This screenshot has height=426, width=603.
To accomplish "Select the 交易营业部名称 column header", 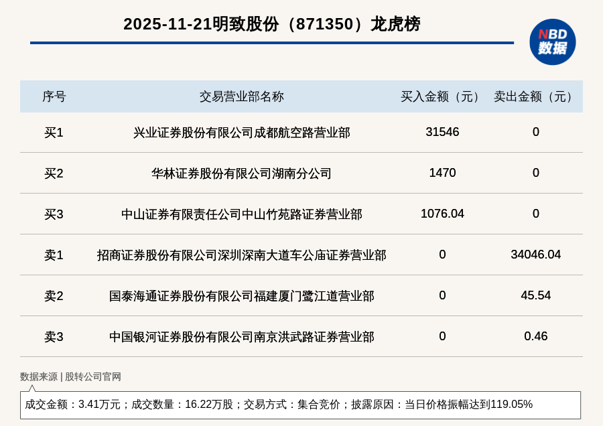I will (x=241, y=96).
